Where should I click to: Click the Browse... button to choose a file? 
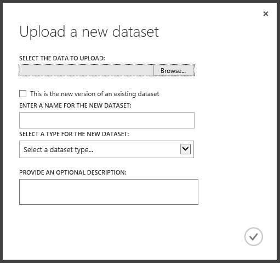(x=174, y=70)
